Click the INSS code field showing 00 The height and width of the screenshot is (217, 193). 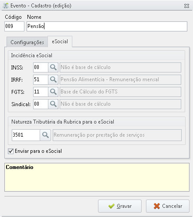(41, 67)
